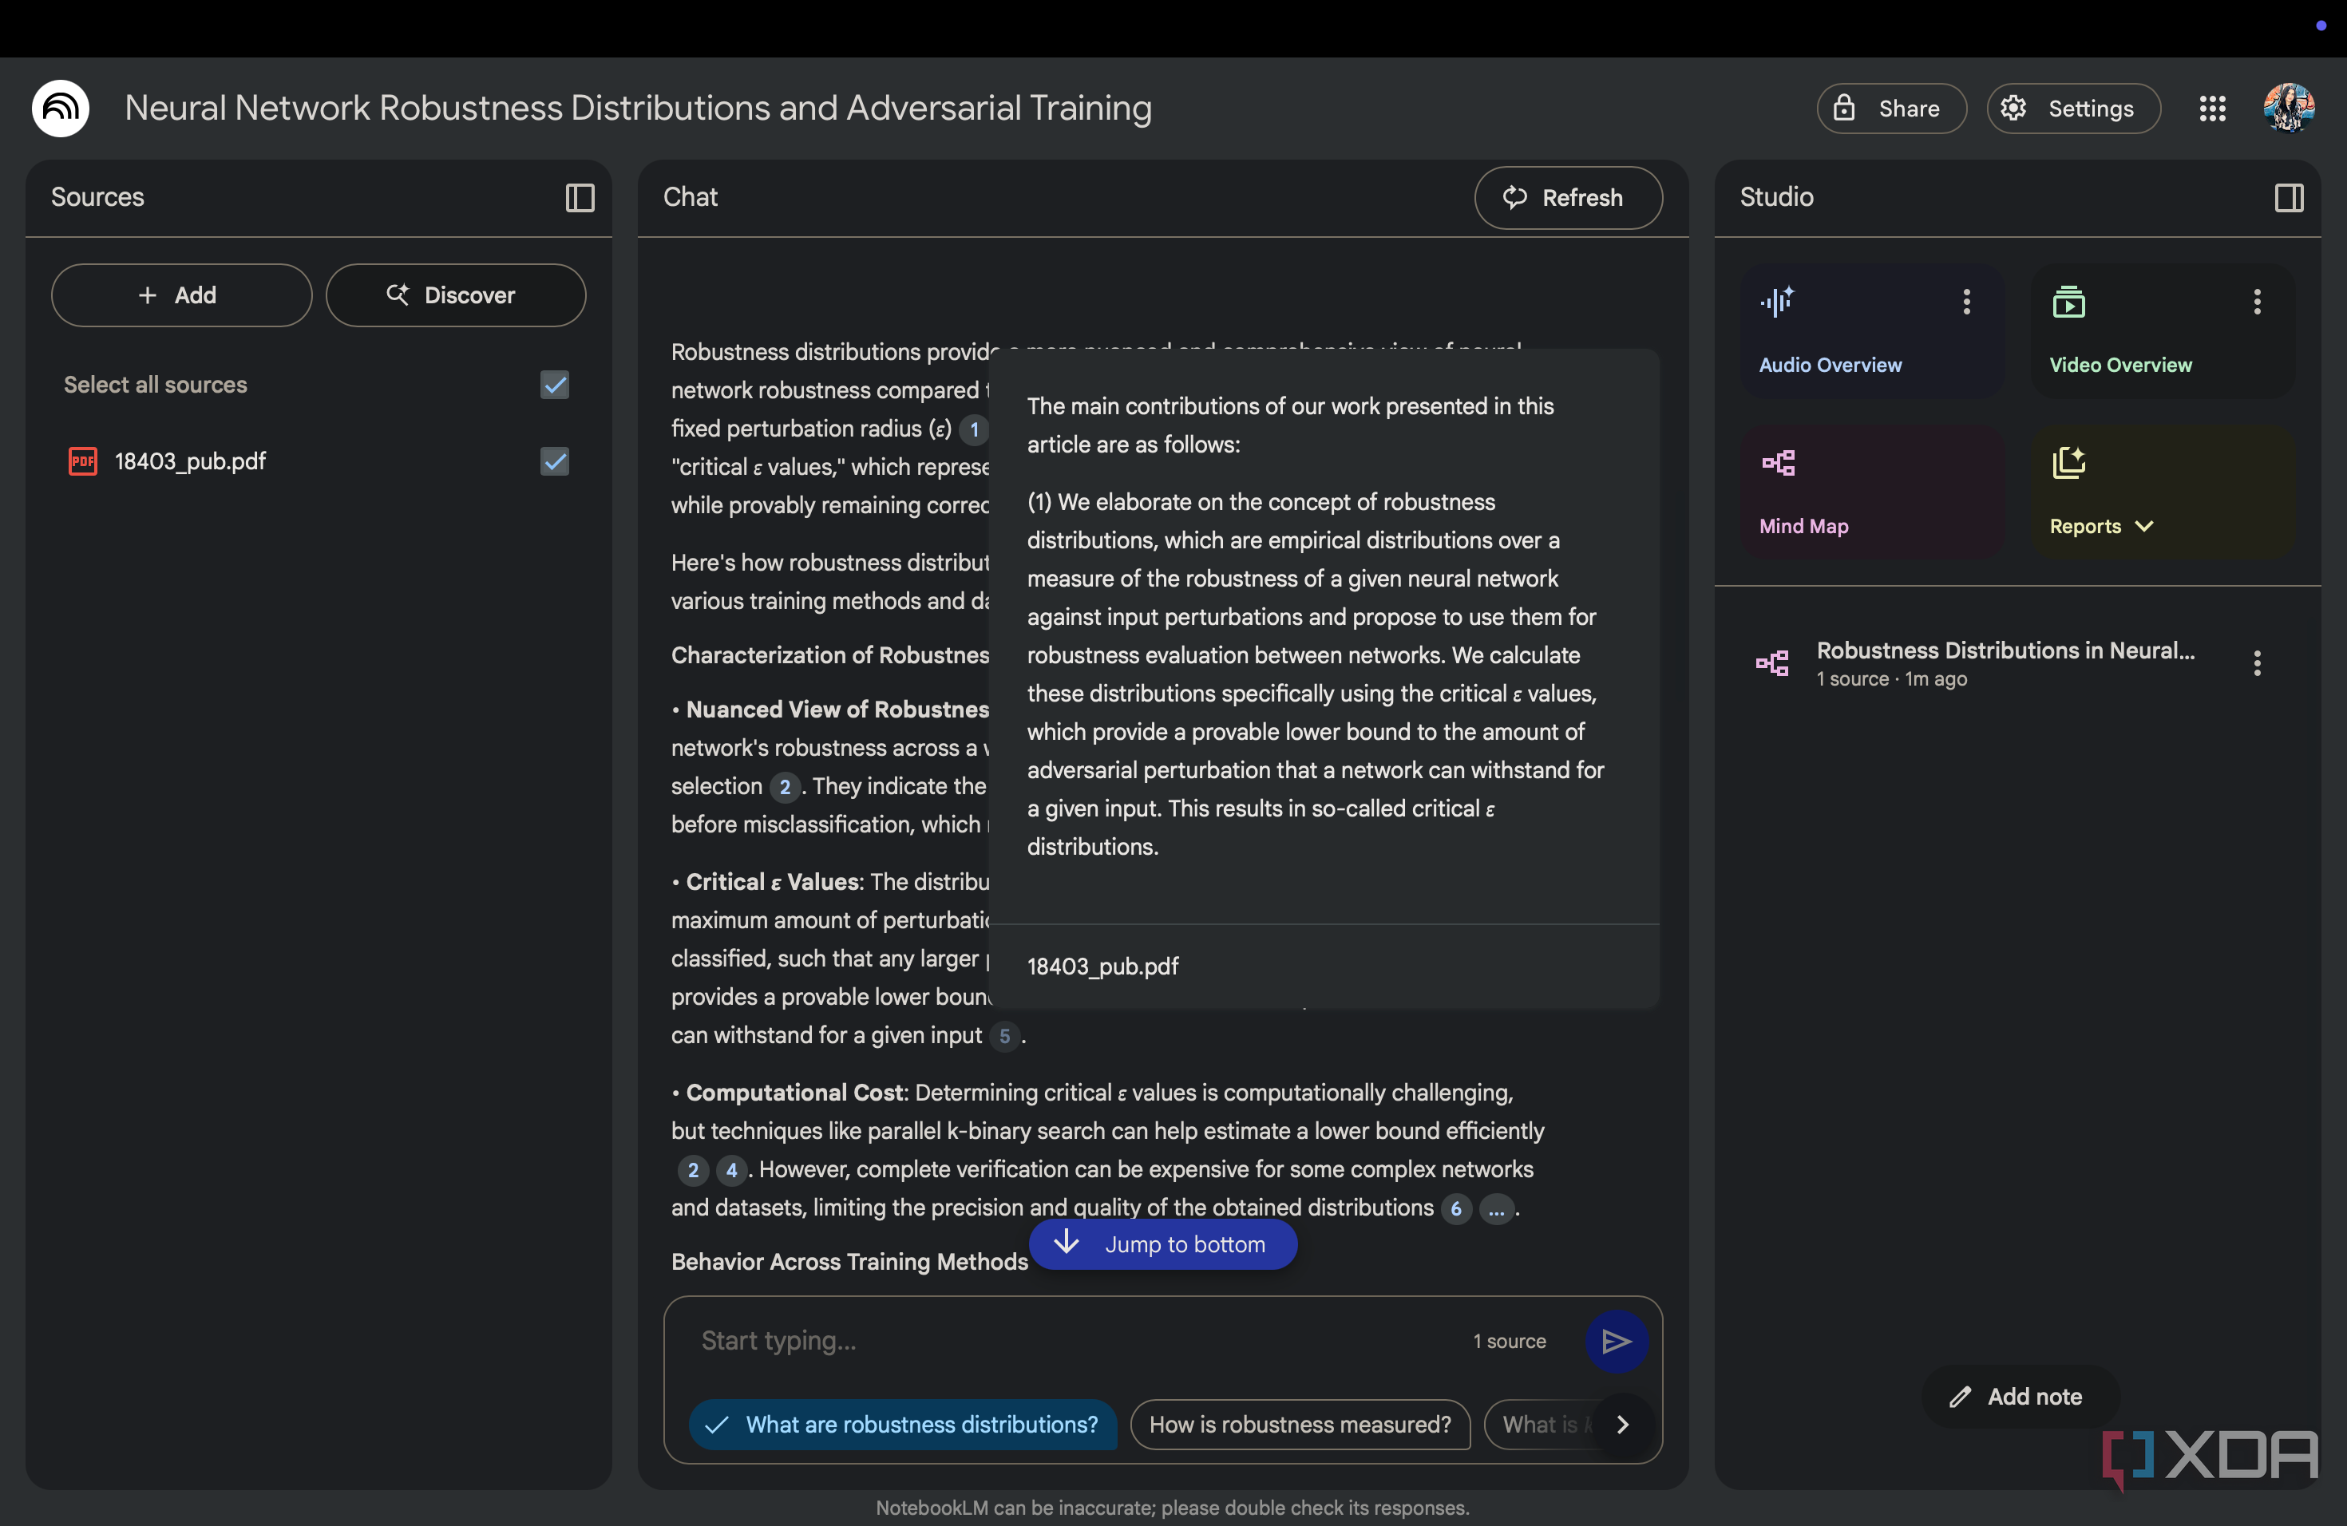Focus the Start typing input field
Image resolution: width=2347 pixels, height=1526 pixels.
point(1075,1341)
